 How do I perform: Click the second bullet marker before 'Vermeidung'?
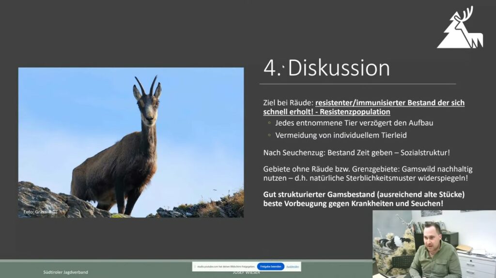(x=269, y=135)
